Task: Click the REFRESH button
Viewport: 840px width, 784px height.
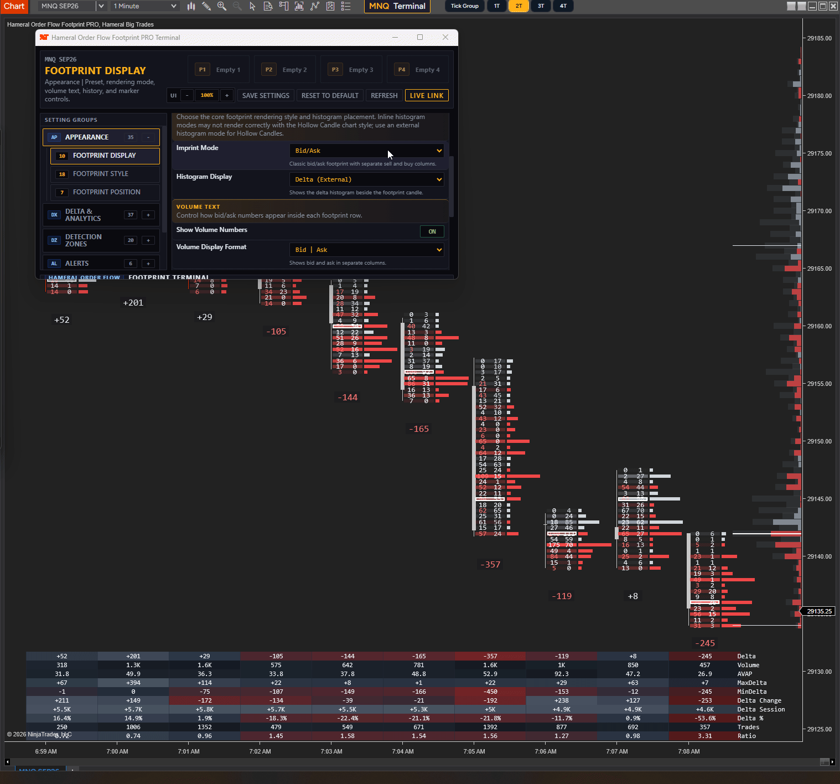Action: click(x=384, y=95)
